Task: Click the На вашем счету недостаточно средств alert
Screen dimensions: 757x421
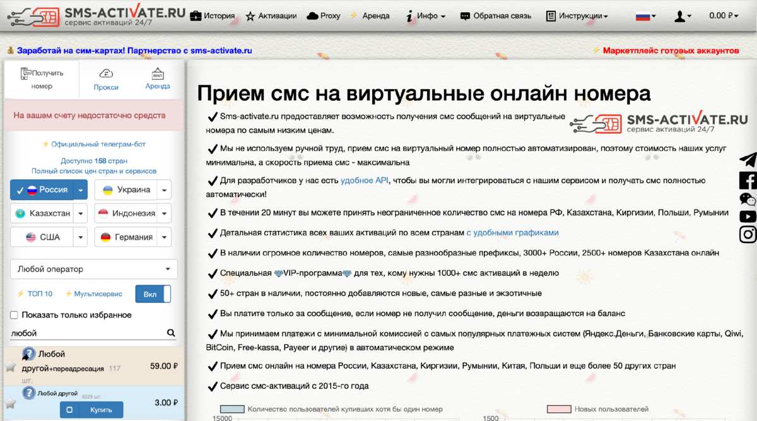Action: [94, 116]
